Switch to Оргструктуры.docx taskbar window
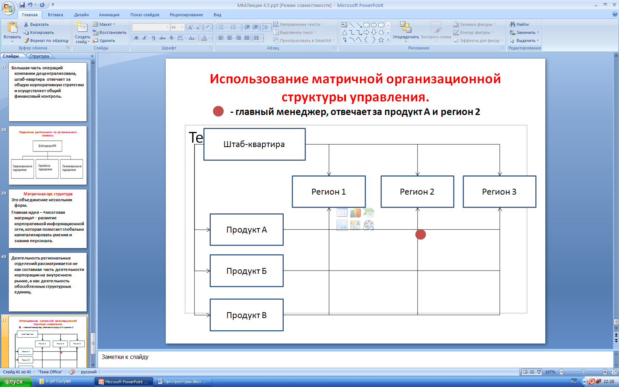 (183, 382)
